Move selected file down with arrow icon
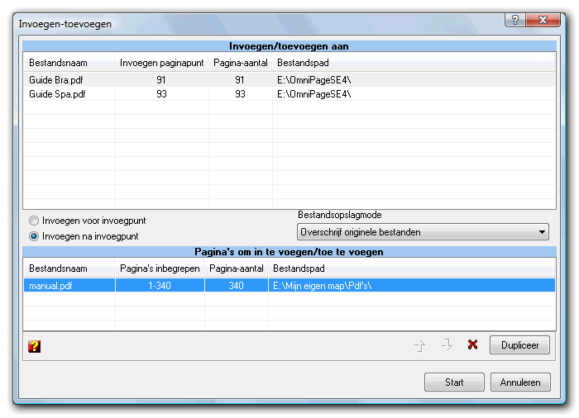The width and height of the screenshot is (579, 418). (447, 345)
